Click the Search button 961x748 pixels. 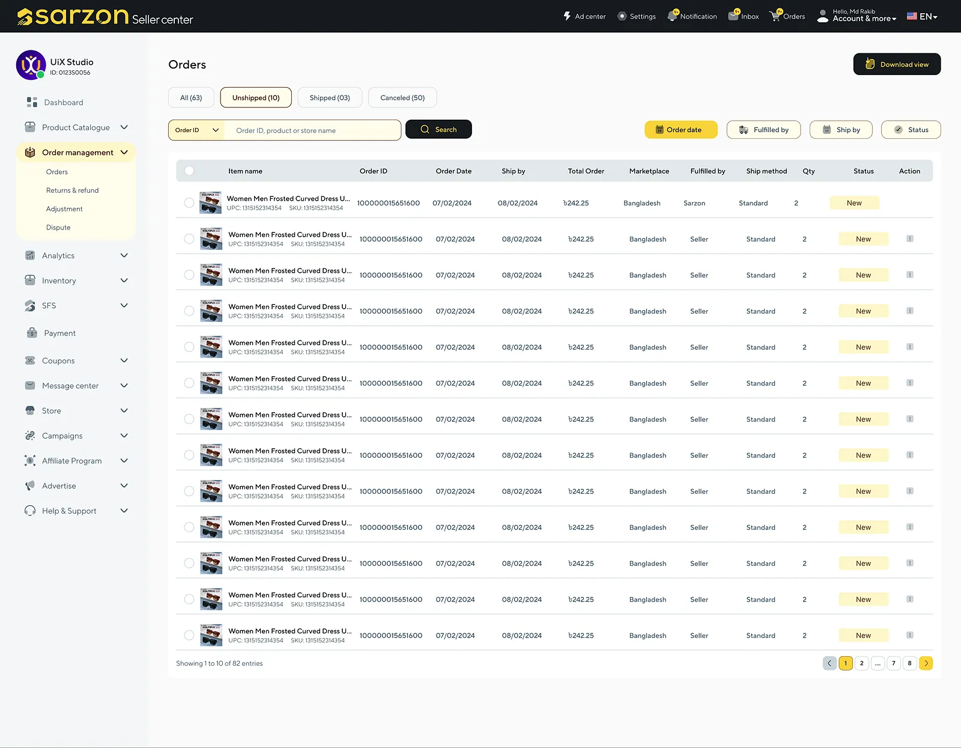438,129
